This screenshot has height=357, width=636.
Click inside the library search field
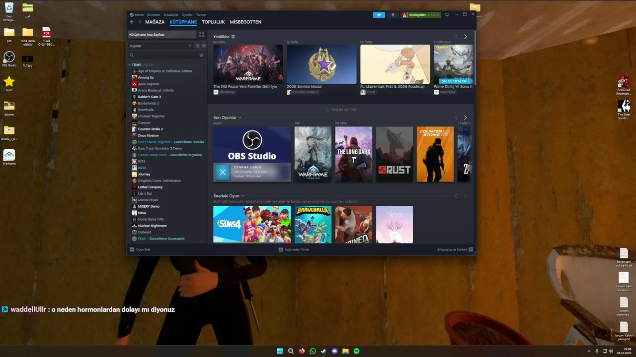tap(166, 55)
